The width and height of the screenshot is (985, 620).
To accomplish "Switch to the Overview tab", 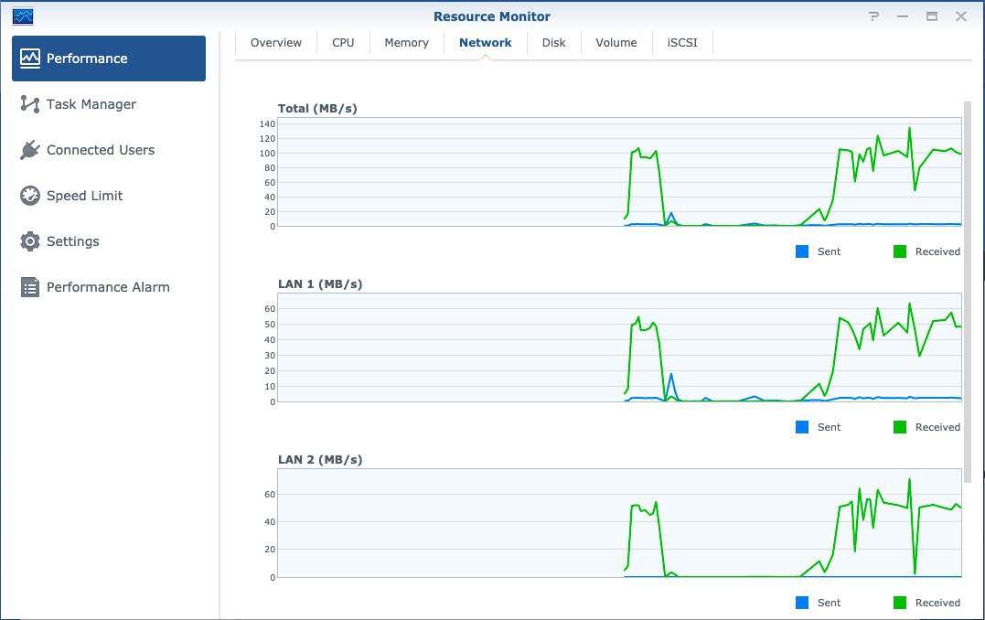I will tap(276, 43).
